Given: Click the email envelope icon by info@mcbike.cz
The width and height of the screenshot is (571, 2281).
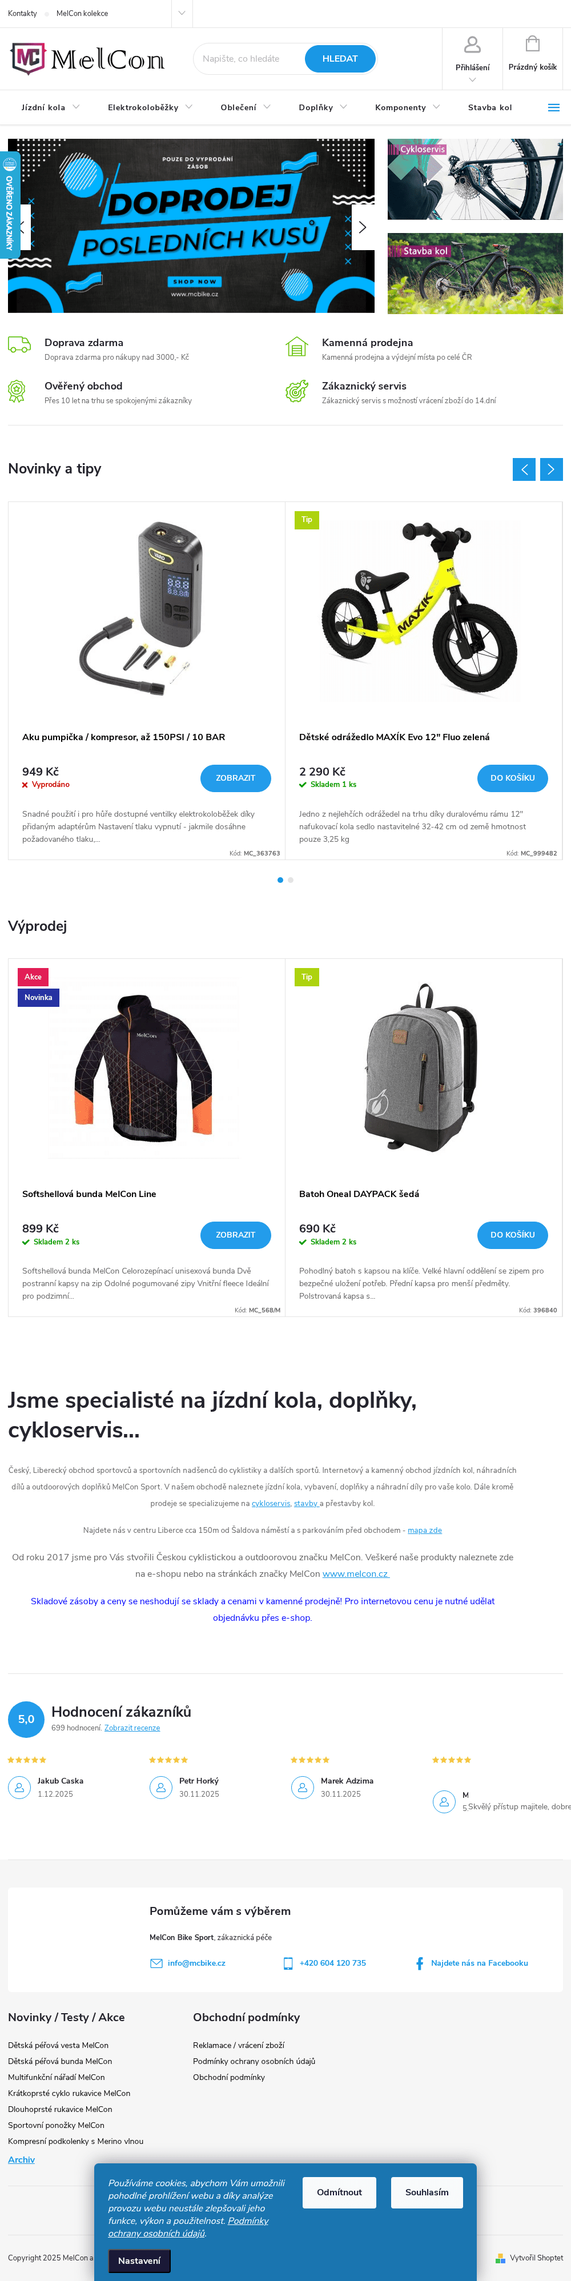Looking at the screenshot, I should point(156,1963).
